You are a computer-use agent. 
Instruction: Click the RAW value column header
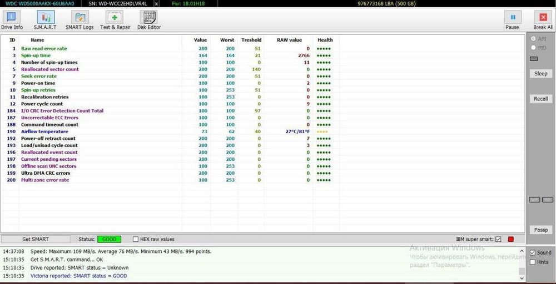coord(289,40)
